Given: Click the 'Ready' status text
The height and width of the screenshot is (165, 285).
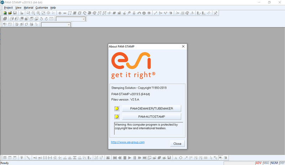Looking at the screenshot, I should [x=5, y=163].
